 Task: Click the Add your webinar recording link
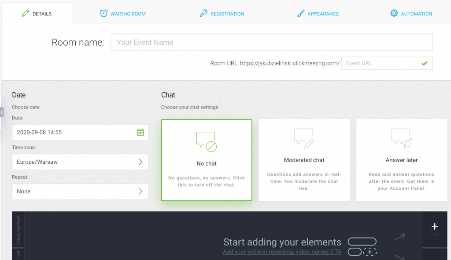[x=282, y=252]
